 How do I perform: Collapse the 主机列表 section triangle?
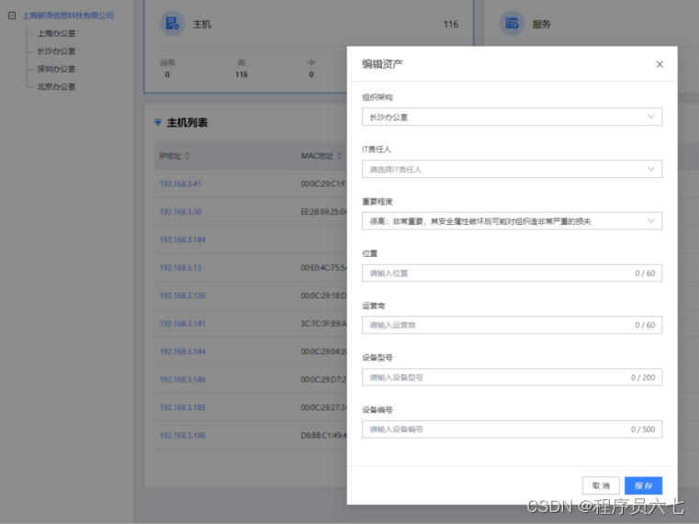point(158,122)
